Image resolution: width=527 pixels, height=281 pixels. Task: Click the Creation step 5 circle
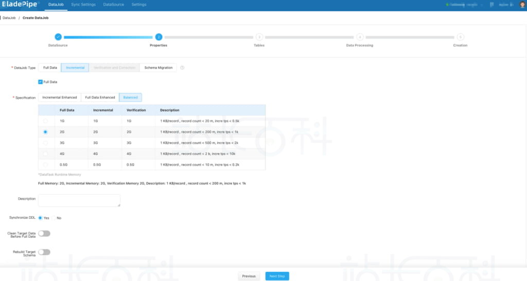click(x=460, y=37)
